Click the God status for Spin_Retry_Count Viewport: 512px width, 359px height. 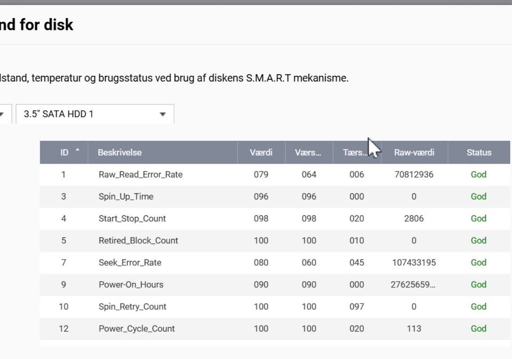478,306
